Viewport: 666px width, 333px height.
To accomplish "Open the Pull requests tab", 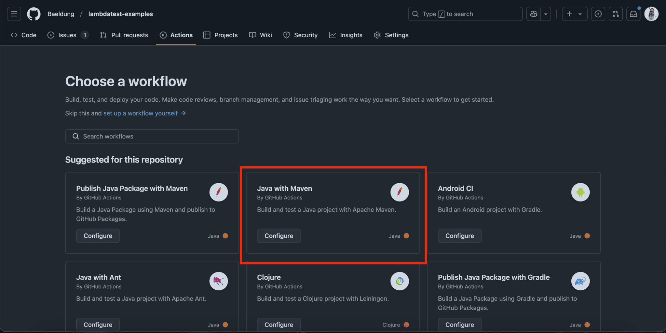I will pyautogui.click(x=124, y=35).
